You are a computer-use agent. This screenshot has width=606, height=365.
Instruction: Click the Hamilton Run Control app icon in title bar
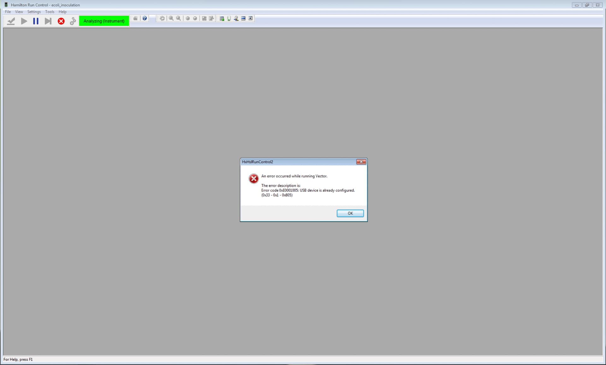6,5
